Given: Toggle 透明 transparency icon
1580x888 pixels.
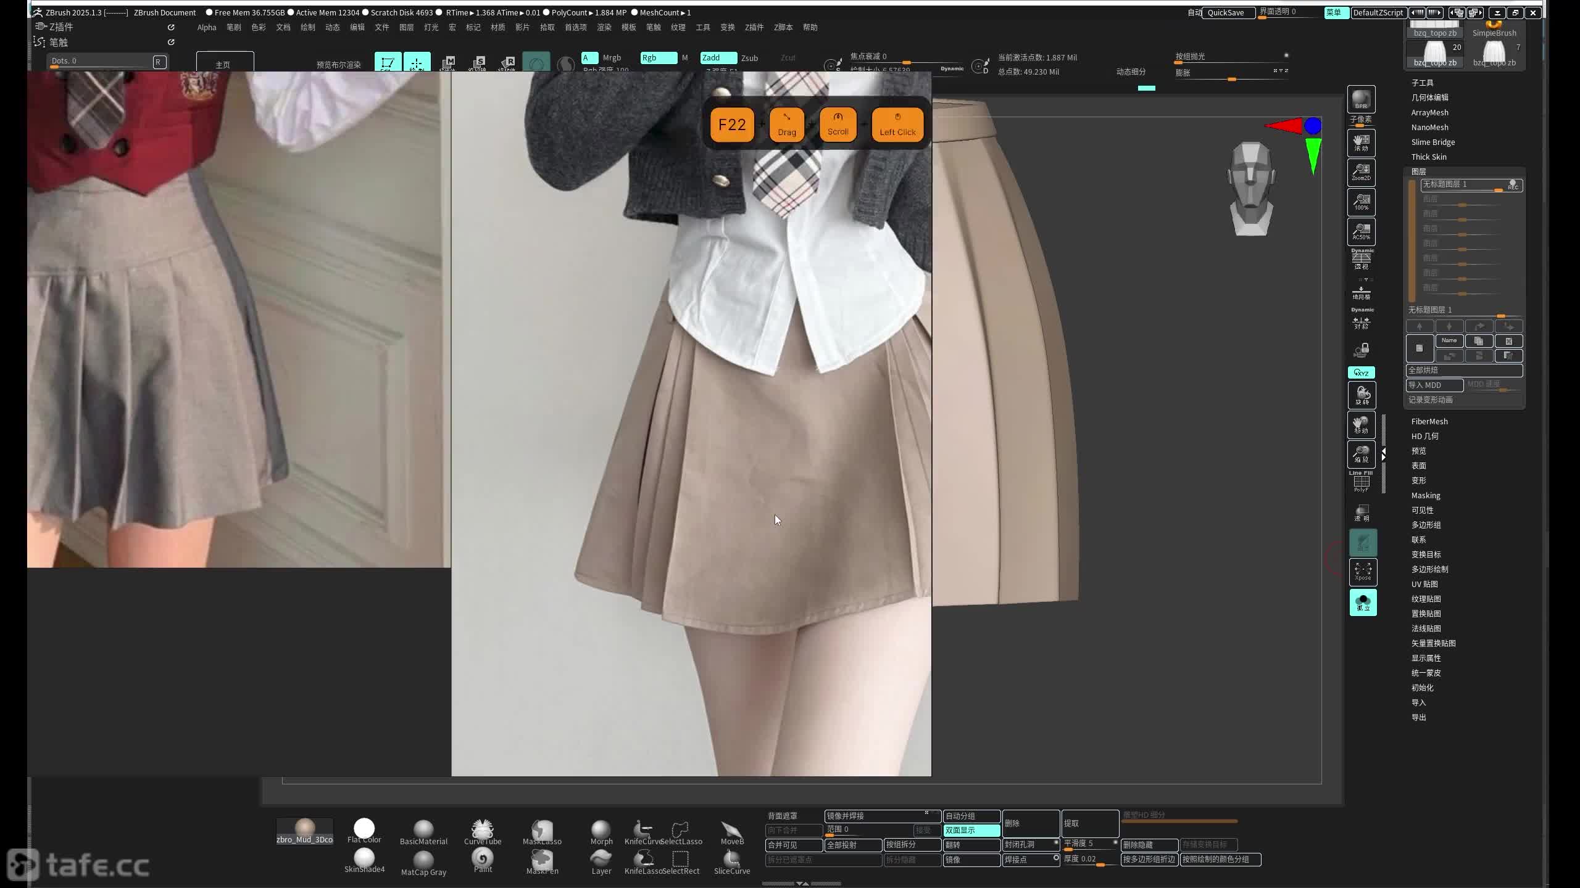Looking at the screenshot, I should 1361,513.
